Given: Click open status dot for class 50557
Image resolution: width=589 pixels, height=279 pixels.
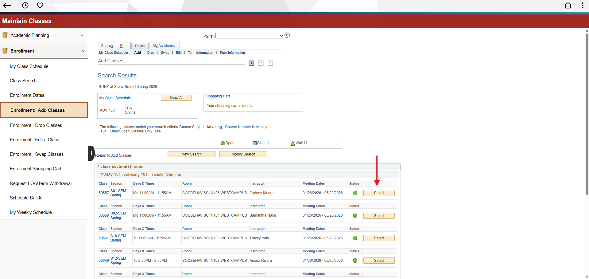Looking at the screenshot, I should pyautogui.click(x=355, y=193).
